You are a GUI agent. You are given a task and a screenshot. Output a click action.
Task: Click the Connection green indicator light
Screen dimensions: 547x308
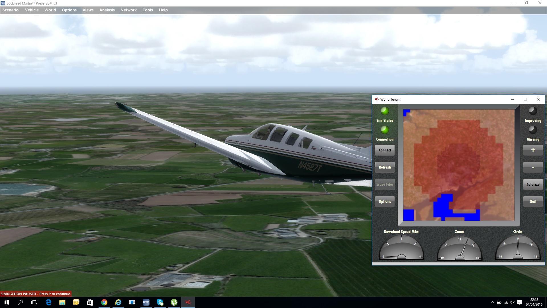(x=385, y=130)
